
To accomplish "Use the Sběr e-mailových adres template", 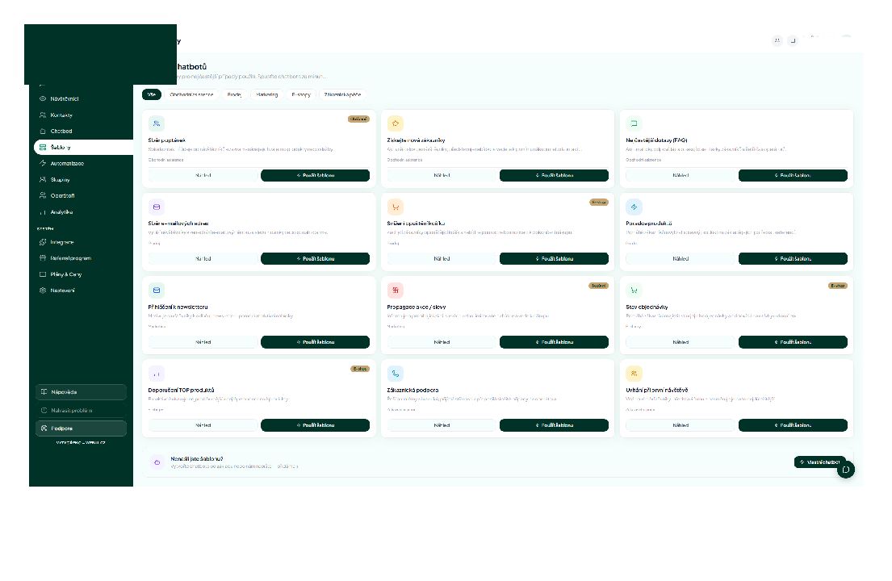I will point(315,259).
